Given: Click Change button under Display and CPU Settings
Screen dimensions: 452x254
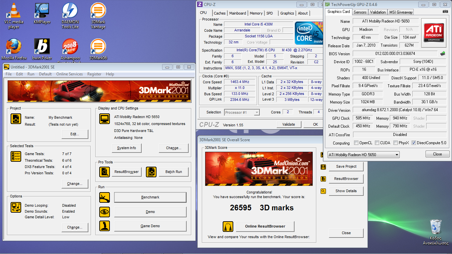Looking at the screenshot, I should [x=173, y=148].
